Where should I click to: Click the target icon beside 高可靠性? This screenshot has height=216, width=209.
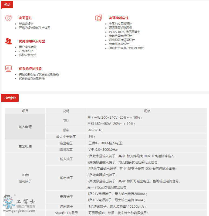pyautogui.click(x=9, y=18)
